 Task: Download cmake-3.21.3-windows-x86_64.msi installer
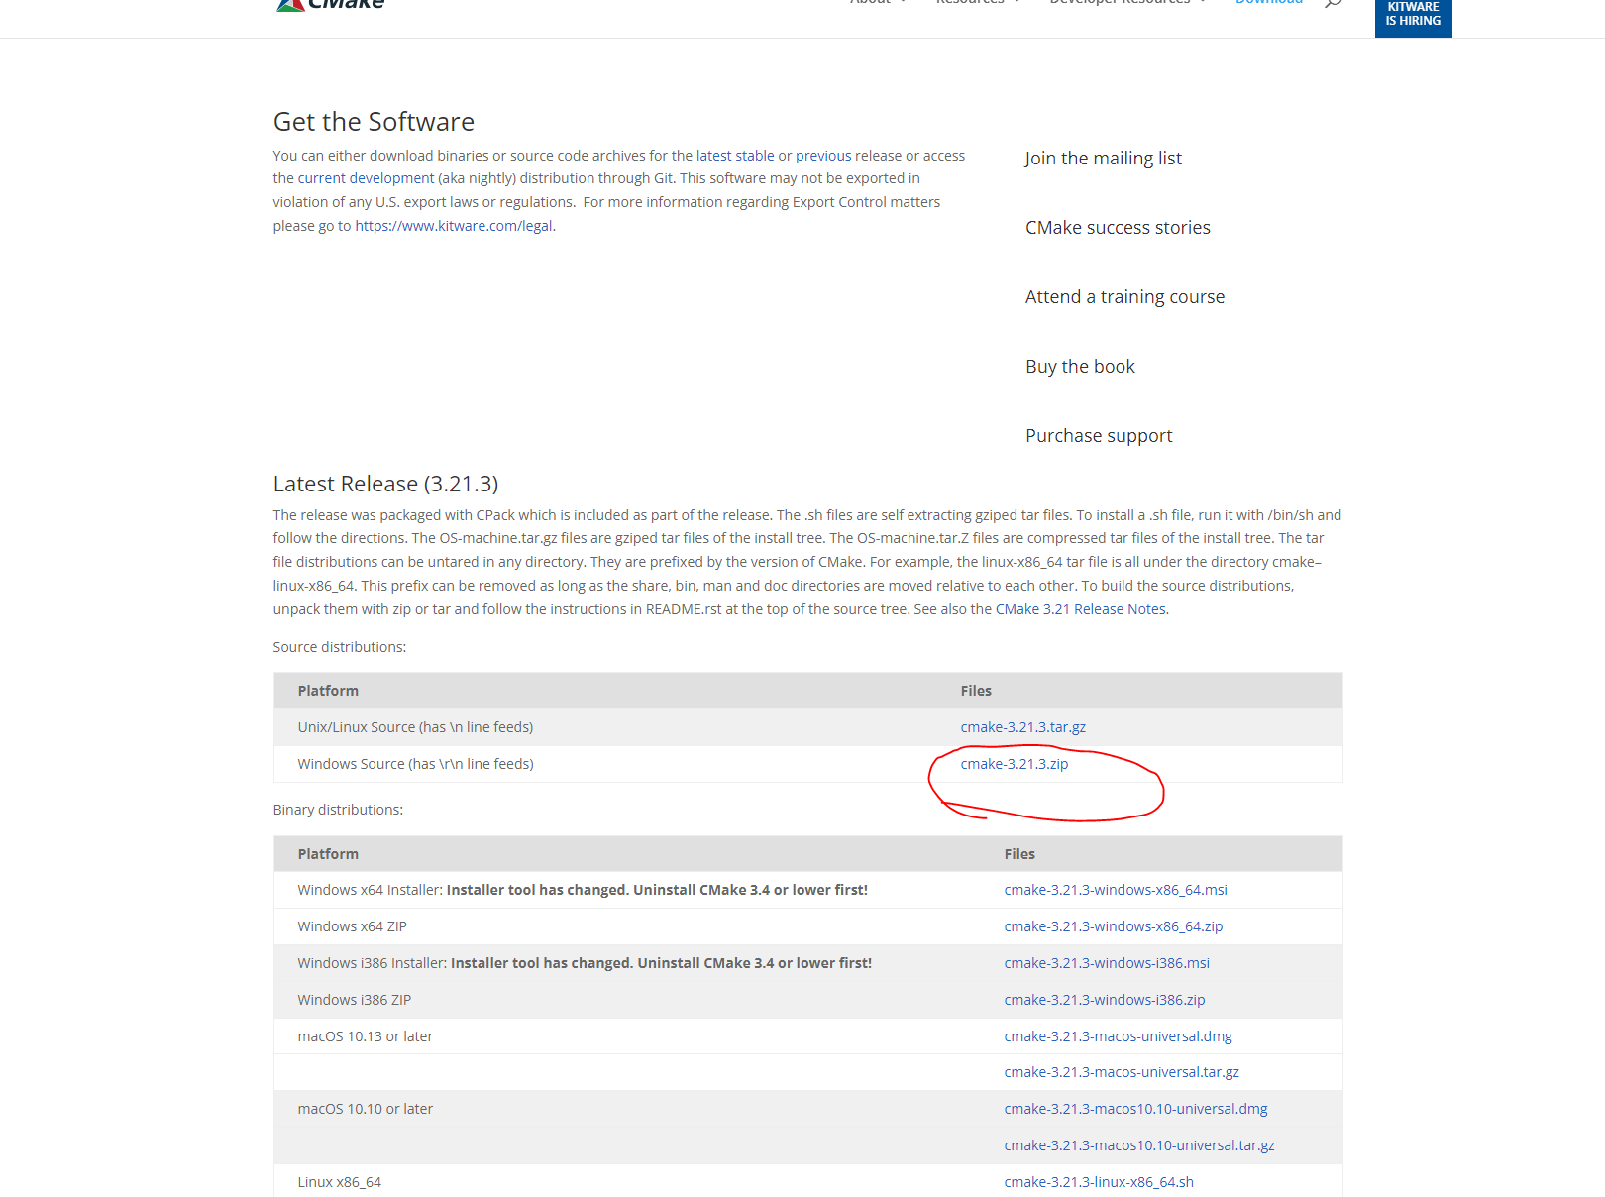pos(1116,890)
